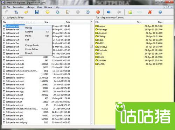Click the scroll document toolbar icon
Viewport: 175px width, 130px height.
click(x=68, y=12)
